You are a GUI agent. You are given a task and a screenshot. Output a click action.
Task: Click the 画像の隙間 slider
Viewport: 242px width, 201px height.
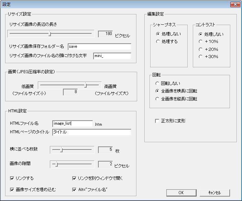coord(72,164)
